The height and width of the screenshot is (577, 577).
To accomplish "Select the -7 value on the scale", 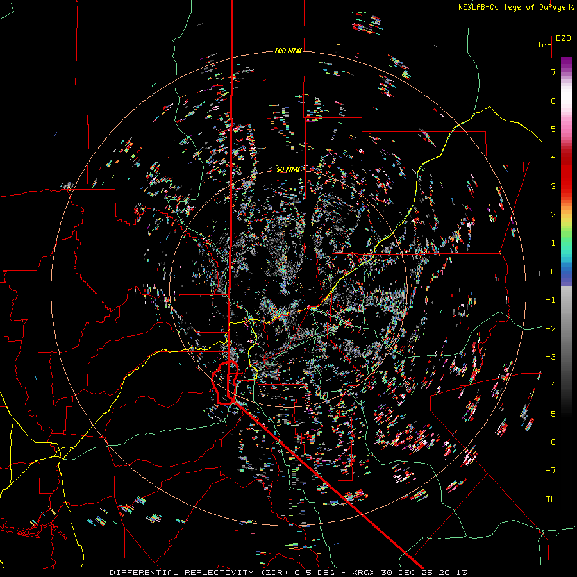I will (551, 471).
